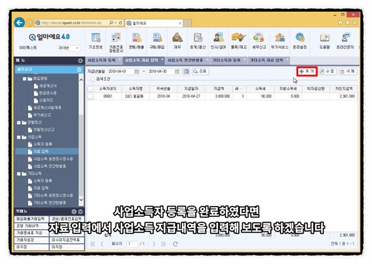Screen dimensions: 372x264
Task: Open the 인사/급여 toolbar menu
Action: 218,41
